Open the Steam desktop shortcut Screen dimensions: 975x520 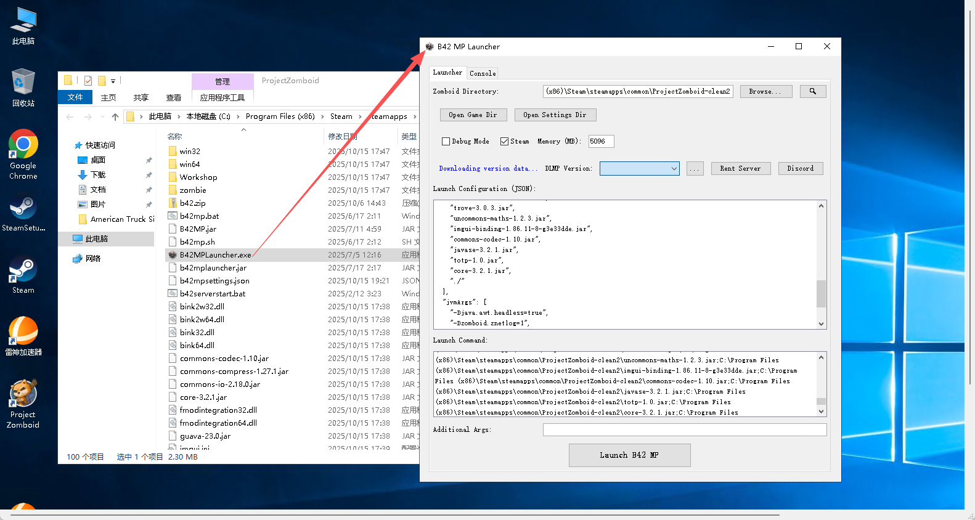click(23, 275)
